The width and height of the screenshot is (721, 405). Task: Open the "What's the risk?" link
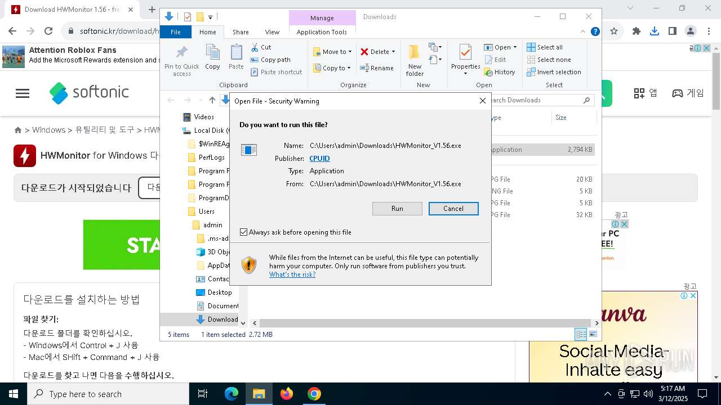[292, 274]
